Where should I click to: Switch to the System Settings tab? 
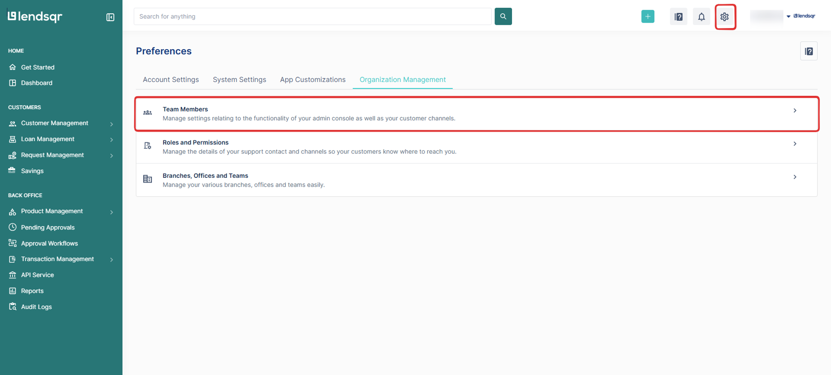239,80
